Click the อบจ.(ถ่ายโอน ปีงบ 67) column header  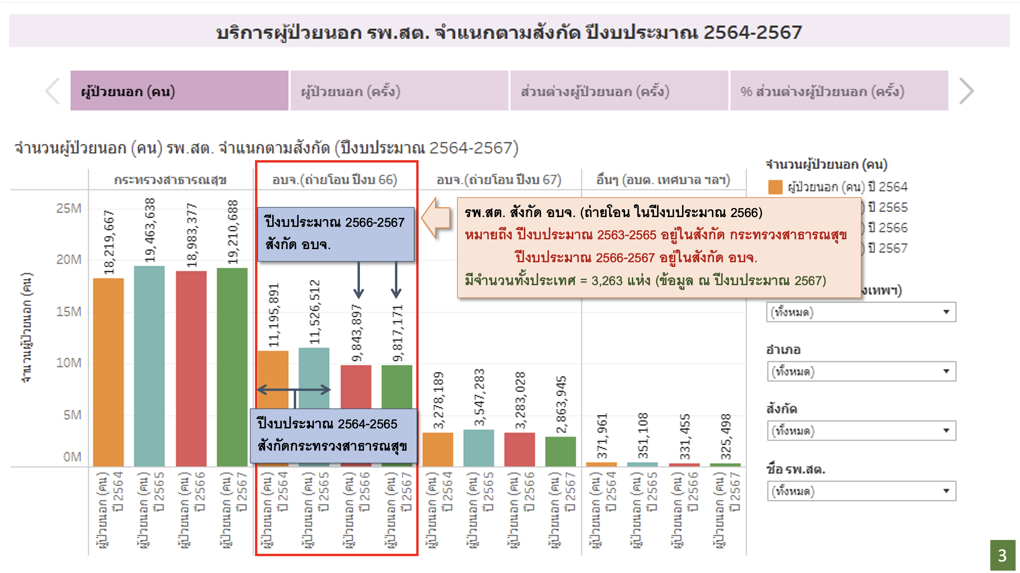[499, 180]
